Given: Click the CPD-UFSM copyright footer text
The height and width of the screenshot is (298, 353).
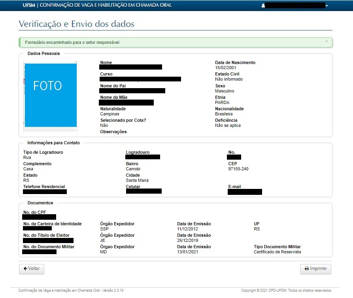Looking at the screenshot, I should tap(286, 290).
